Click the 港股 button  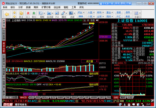pyautogui.click(x=118, y=12)
